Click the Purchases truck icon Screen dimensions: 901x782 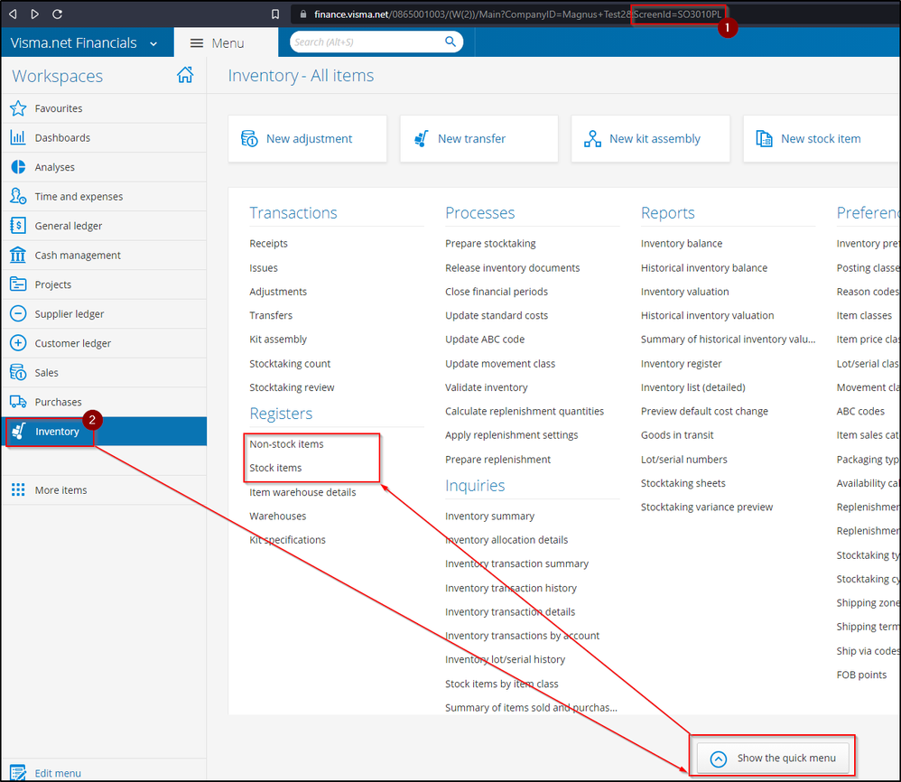coord(18,401)
